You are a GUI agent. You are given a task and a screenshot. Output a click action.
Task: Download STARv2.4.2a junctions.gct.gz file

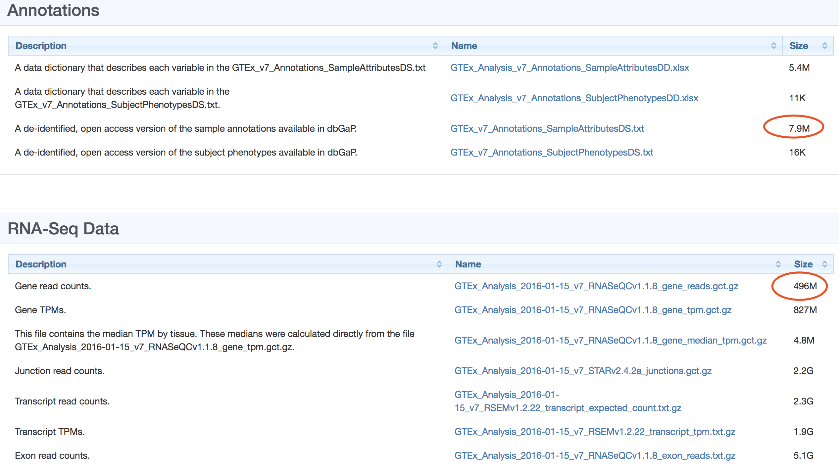tap(583, 371)
